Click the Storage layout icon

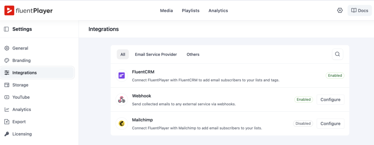tap(7, 85)
